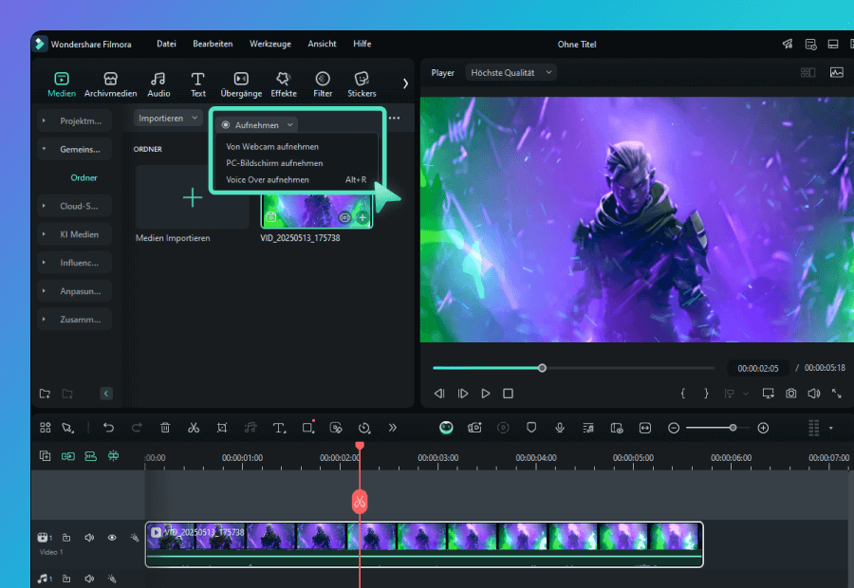Zoom out timeline with minus button

(x=673, y=428)
